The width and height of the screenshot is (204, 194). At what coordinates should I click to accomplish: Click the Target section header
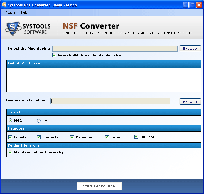click(104, 112)
